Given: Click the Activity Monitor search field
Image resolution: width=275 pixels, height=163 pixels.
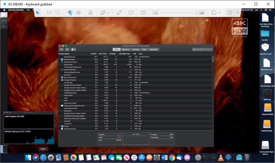Looking at the screenshot, I should [x=202, y=49].
